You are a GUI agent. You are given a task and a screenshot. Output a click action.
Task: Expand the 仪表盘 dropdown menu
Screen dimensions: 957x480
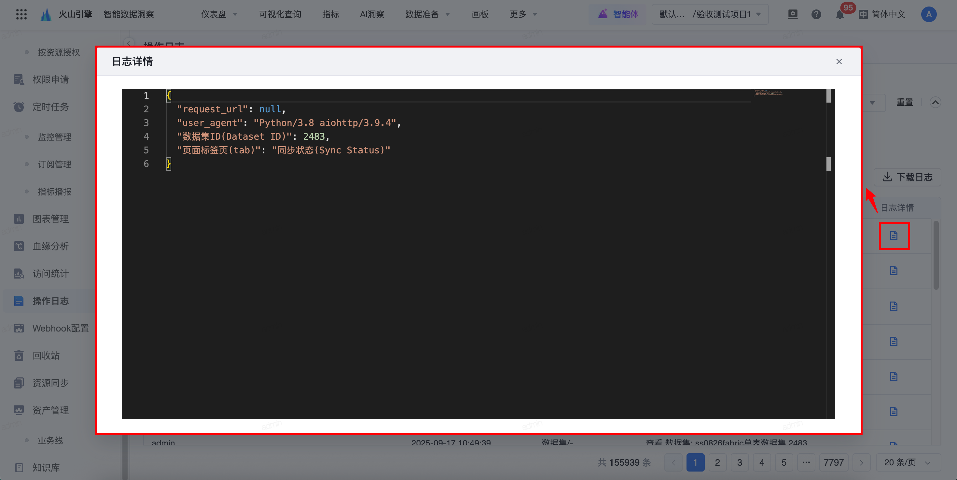[x=219, y=14]
